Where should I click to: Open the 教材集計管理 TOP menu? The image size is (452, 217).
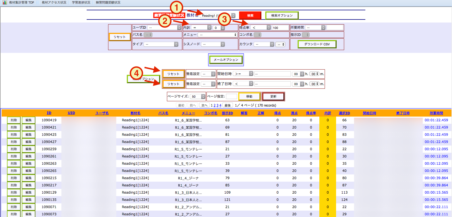(21, 3)
